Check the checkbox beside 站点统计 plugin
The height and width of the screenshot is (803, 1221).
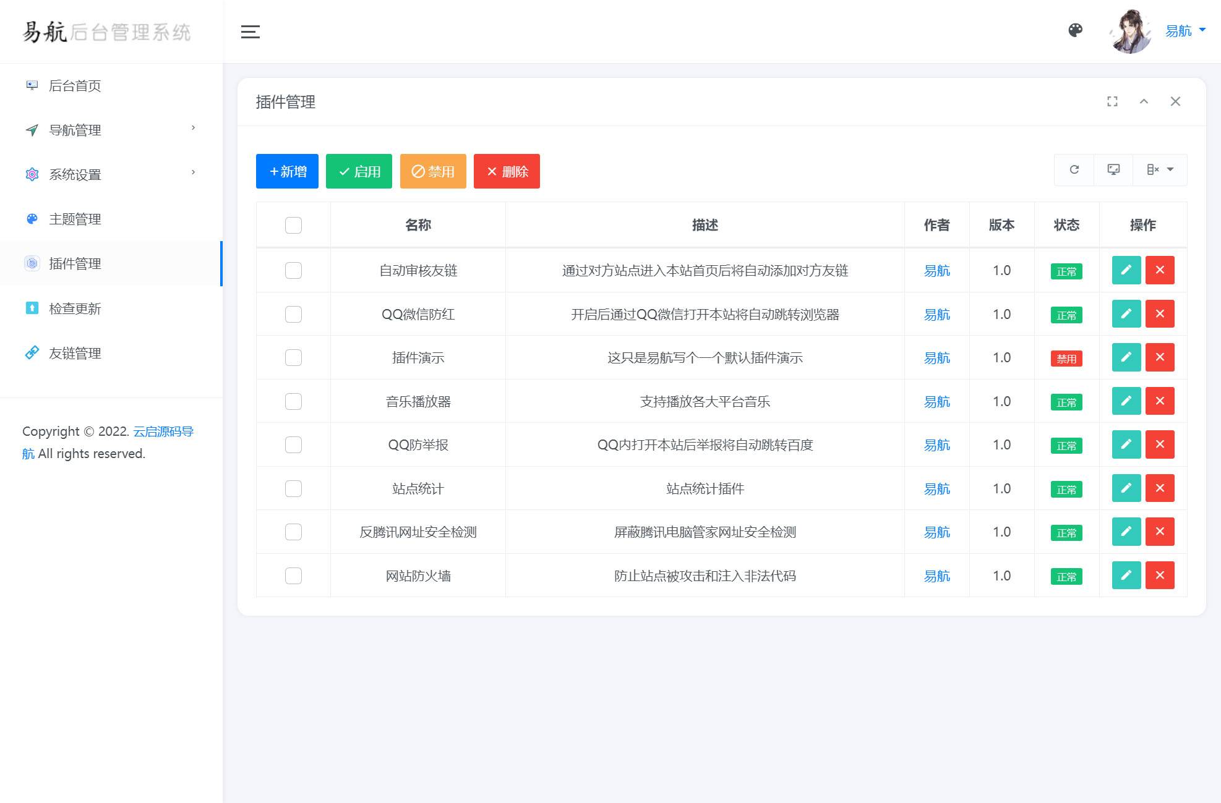coord(293,488)
